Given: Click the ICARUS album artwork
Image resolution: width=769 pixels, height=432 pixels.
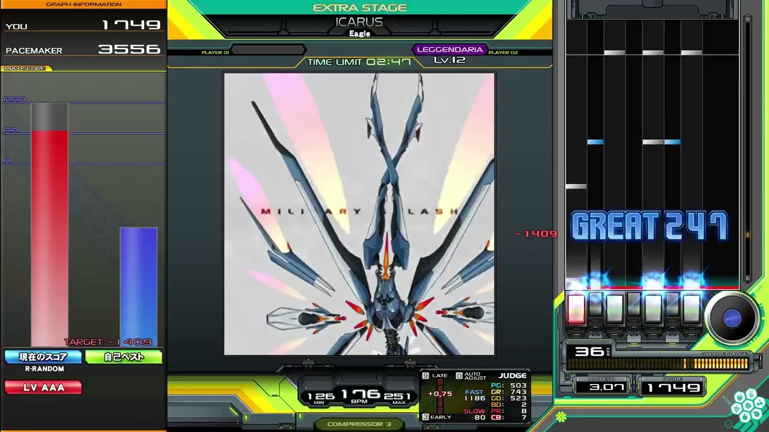Looking at the screenshot, I should point(359,214).
